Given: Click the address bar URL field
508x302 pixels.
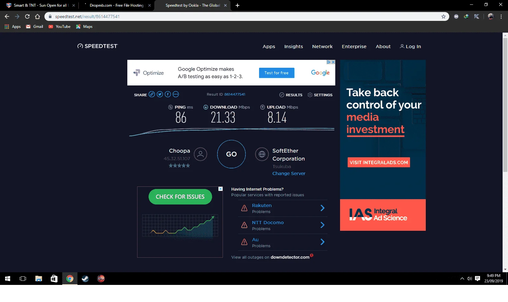Looking at the screenshot, I should click(x=246, y=16).
